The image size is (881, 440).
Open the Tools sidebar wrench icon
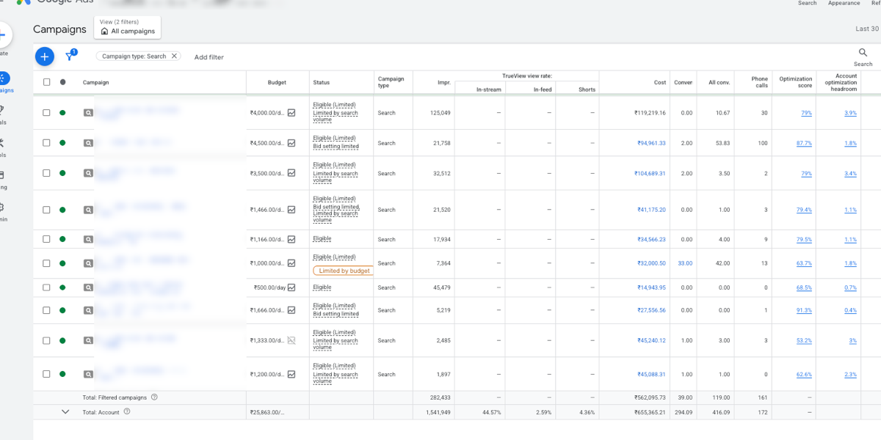coord(2,144)
